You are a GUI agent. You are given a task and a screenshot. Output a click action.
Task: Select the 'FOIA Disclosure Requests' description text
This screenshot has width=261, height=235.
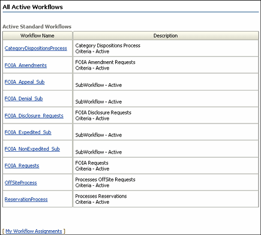[103, 113]
